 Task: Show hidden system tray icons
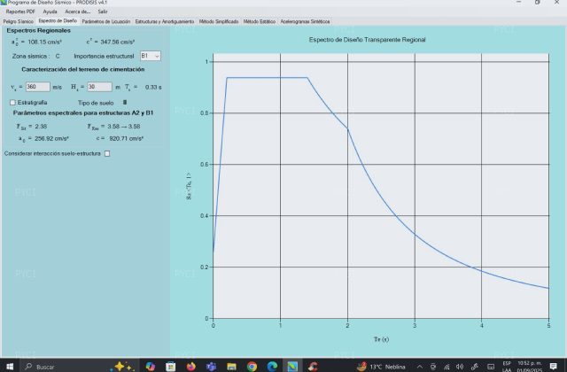(x=419, y=367)
